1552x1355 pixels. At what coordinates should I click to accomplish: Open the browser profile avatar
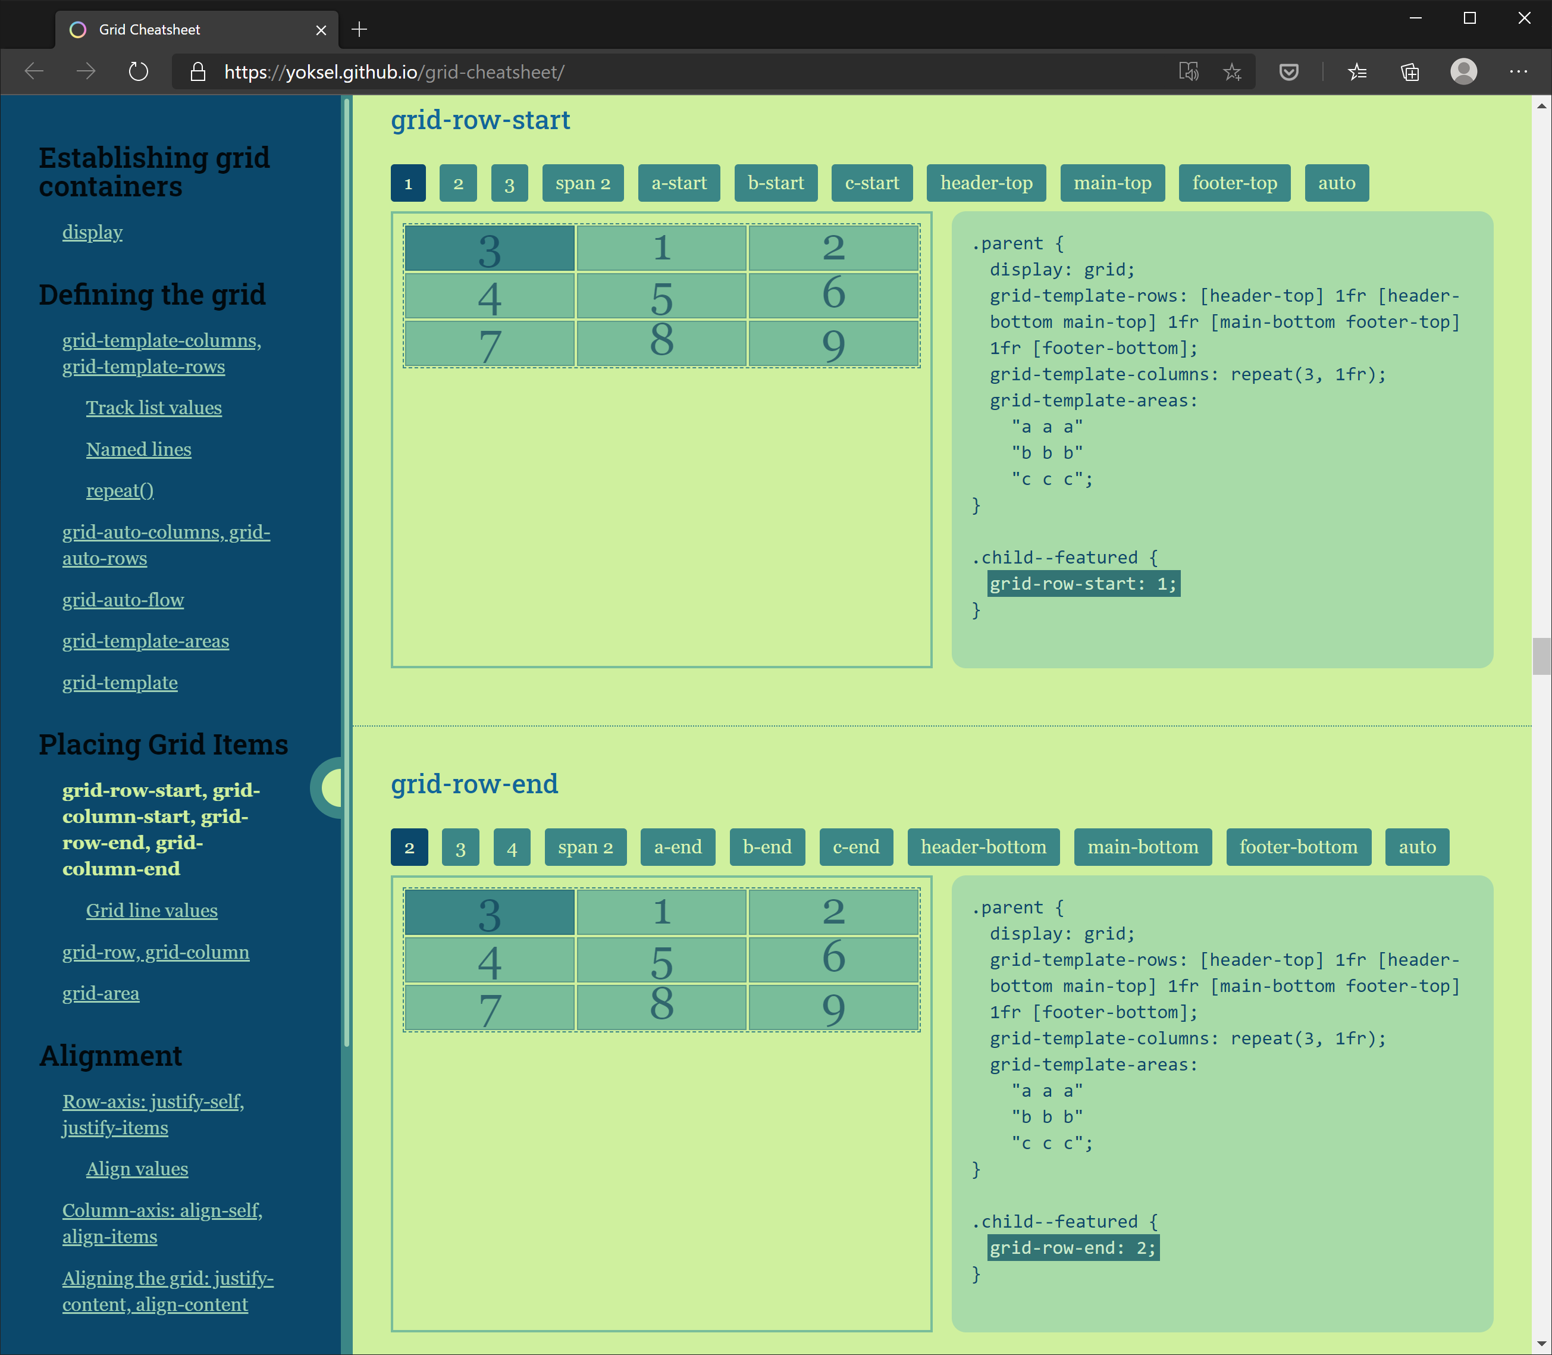(1463, 71)
